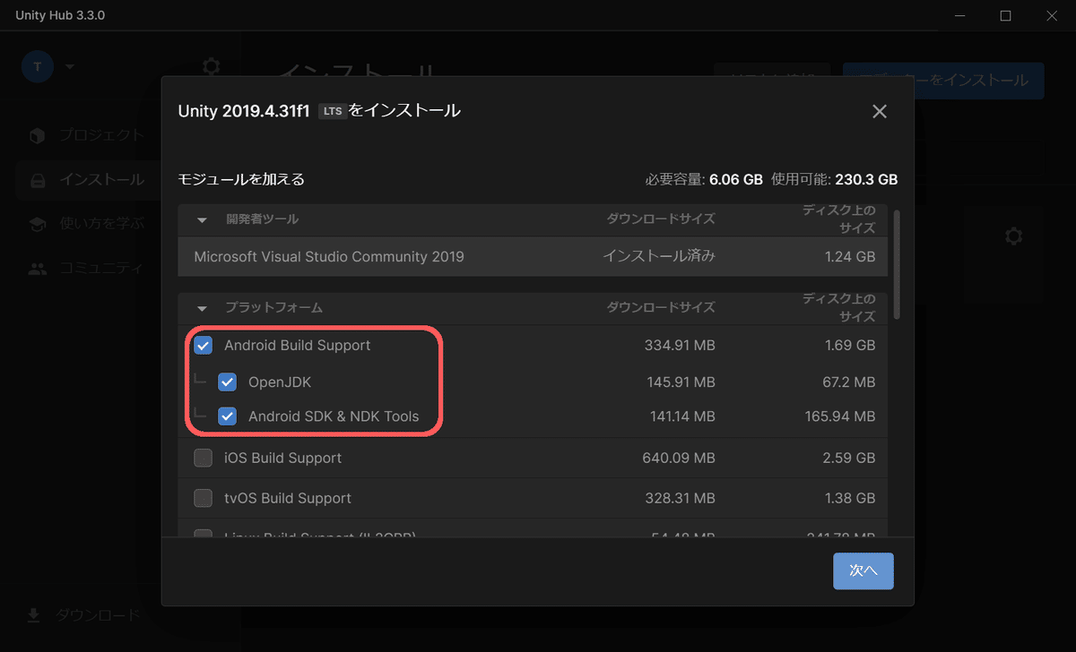Uncheck Android SDK & NDK Tools checkbox
This screenshot has width=1076, height=652.
228,416
